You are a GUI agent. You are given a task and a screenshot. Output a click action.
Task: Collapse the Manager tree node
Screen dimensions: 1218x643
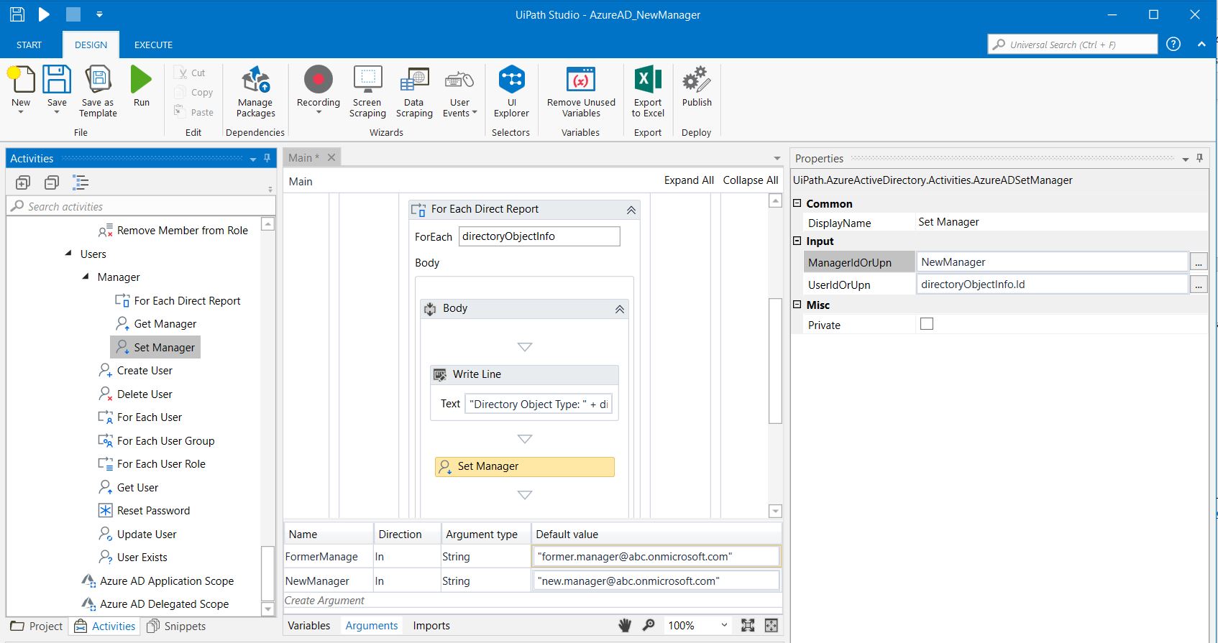click(x=86, y=277)
